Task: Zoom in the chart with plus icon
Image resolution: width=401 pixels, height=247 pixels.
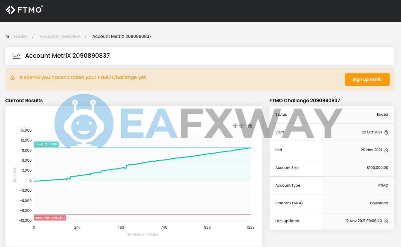Action: 235,126
